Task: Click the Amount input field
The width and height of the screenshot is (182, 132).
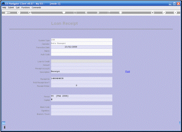Action: 82,65
